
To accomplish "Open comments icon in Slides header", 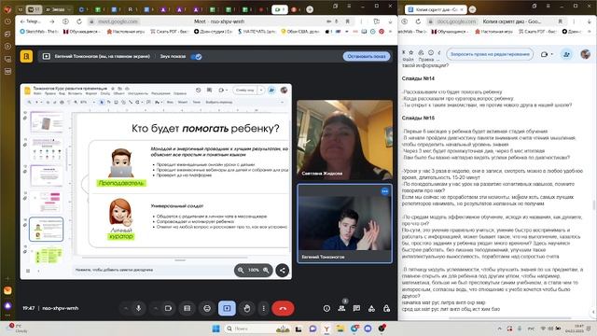I will click(209, 91).
